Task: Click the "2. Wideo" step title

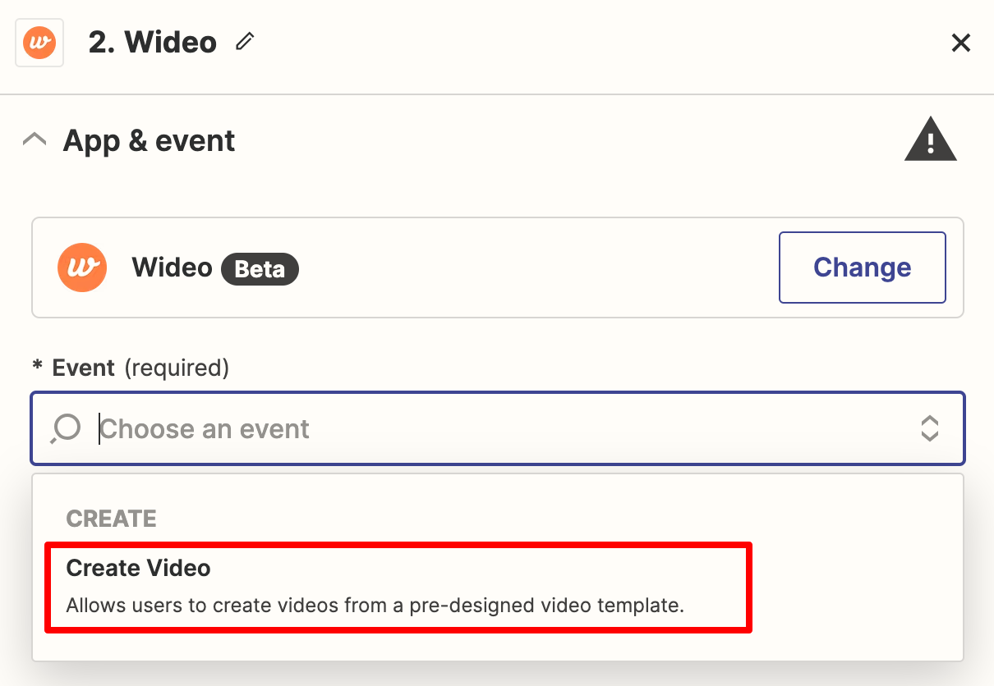Action: click(153, 43)
